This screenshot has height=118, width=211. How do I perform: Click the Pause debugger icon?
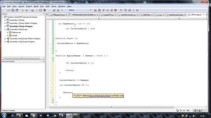tap(133, 10)
